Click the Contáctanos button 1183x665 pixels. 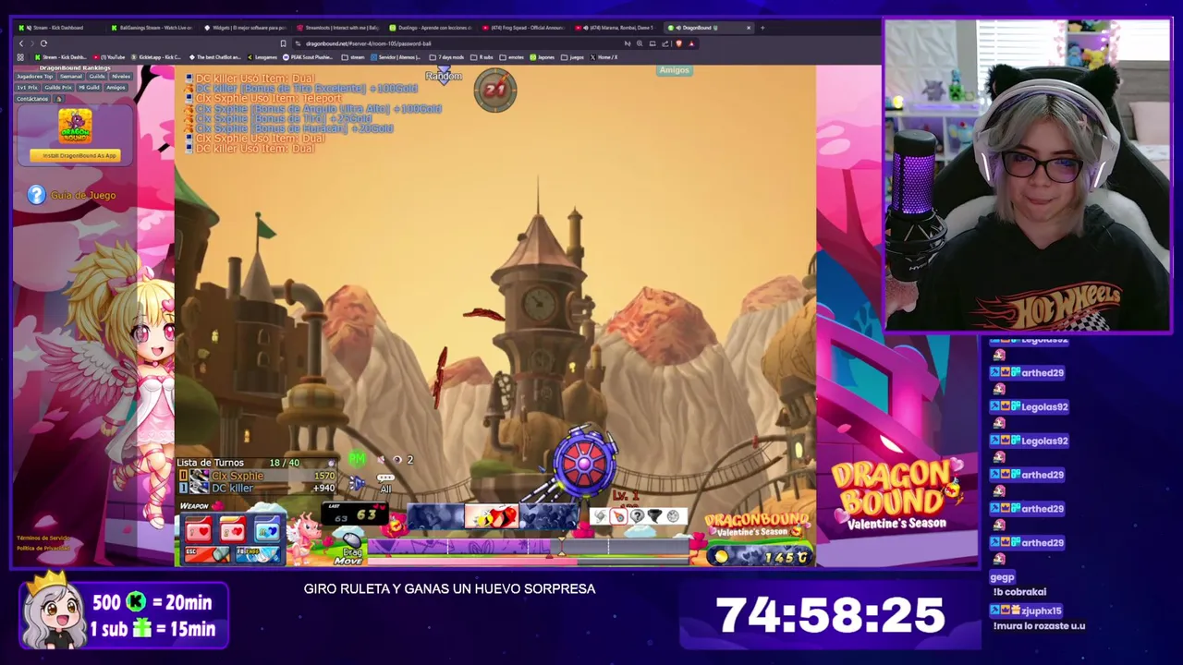point(32,99)
